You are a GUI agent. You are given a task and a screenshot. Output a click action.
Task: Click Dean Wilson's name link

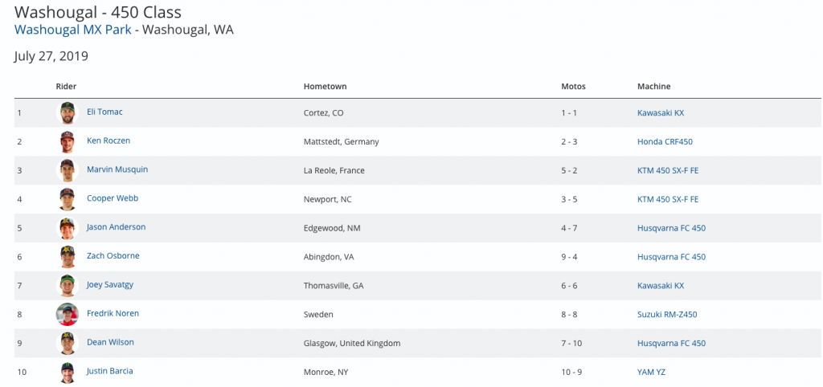pos(110,343)
